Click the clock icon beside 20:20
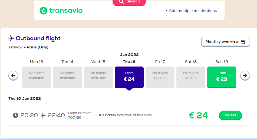Screen dimensions: 257x139 pos(16,115)
